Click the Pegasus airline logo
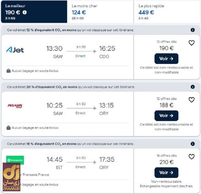The height and width of the screenshot is (194, 201). [x=15, y=106]
